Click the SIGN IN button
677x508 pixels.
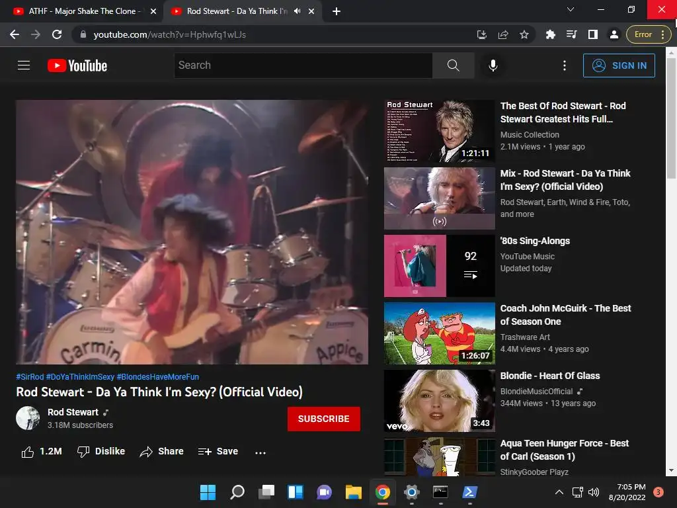[619, 65]
